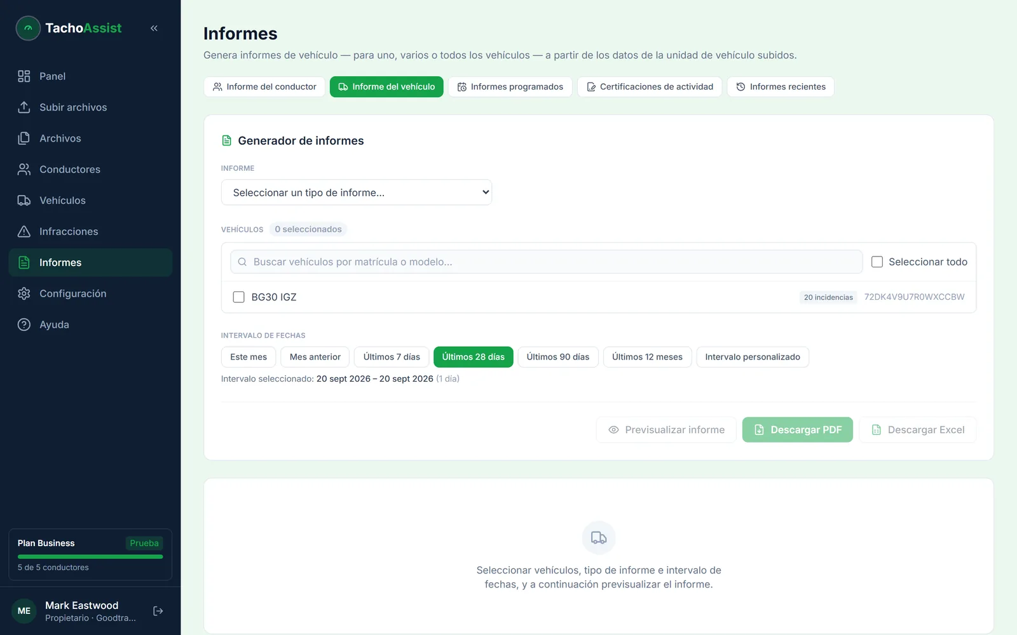This screenshot has height=635, width=1017.
Task: Pick the Últimos 90 días range
Action: pyautogui.click(x=558, y=357)
